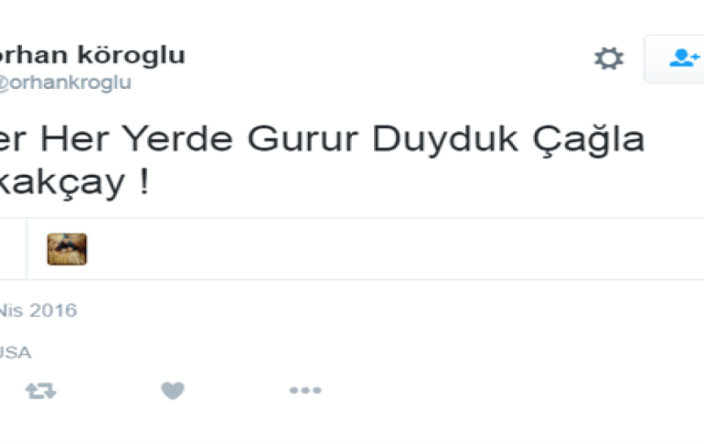Image resolution: width=704 pixels, height=444 pixels.
Task: Click the word 'Duyduk' in the tweet
Action: [445, 140]
